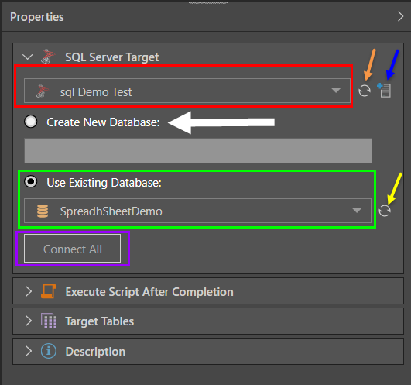Collapse the Properties panel with the arrow
This screenshot has width=411, height=385.
[x=400, y=16]
